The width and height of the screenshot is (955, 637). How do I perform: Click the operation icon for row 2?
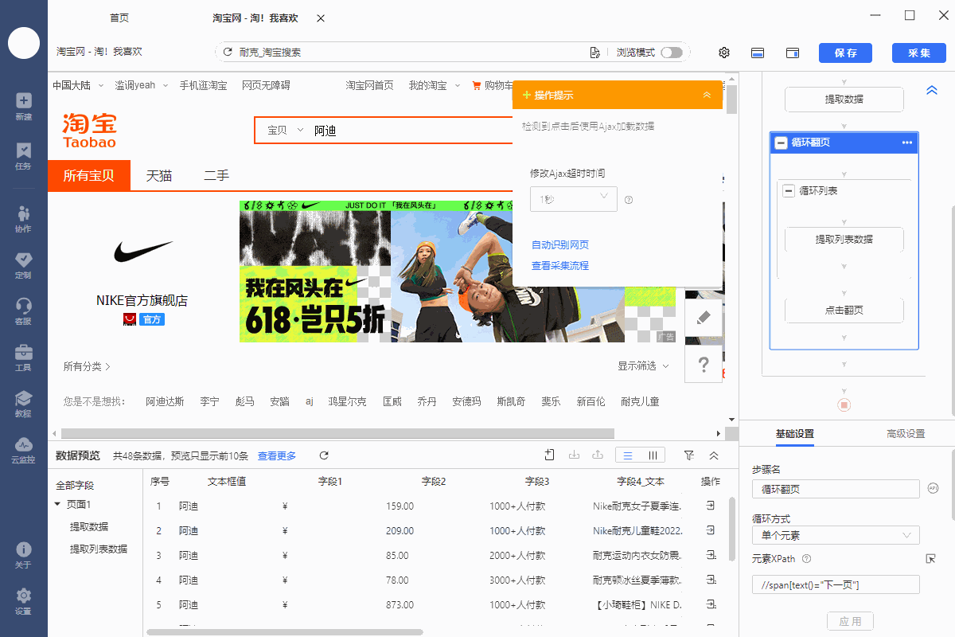click(x=710, y=530)
